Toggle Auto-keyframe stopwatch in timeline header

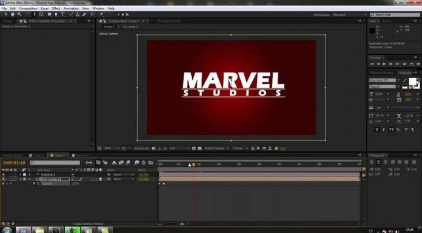(144, 163)
